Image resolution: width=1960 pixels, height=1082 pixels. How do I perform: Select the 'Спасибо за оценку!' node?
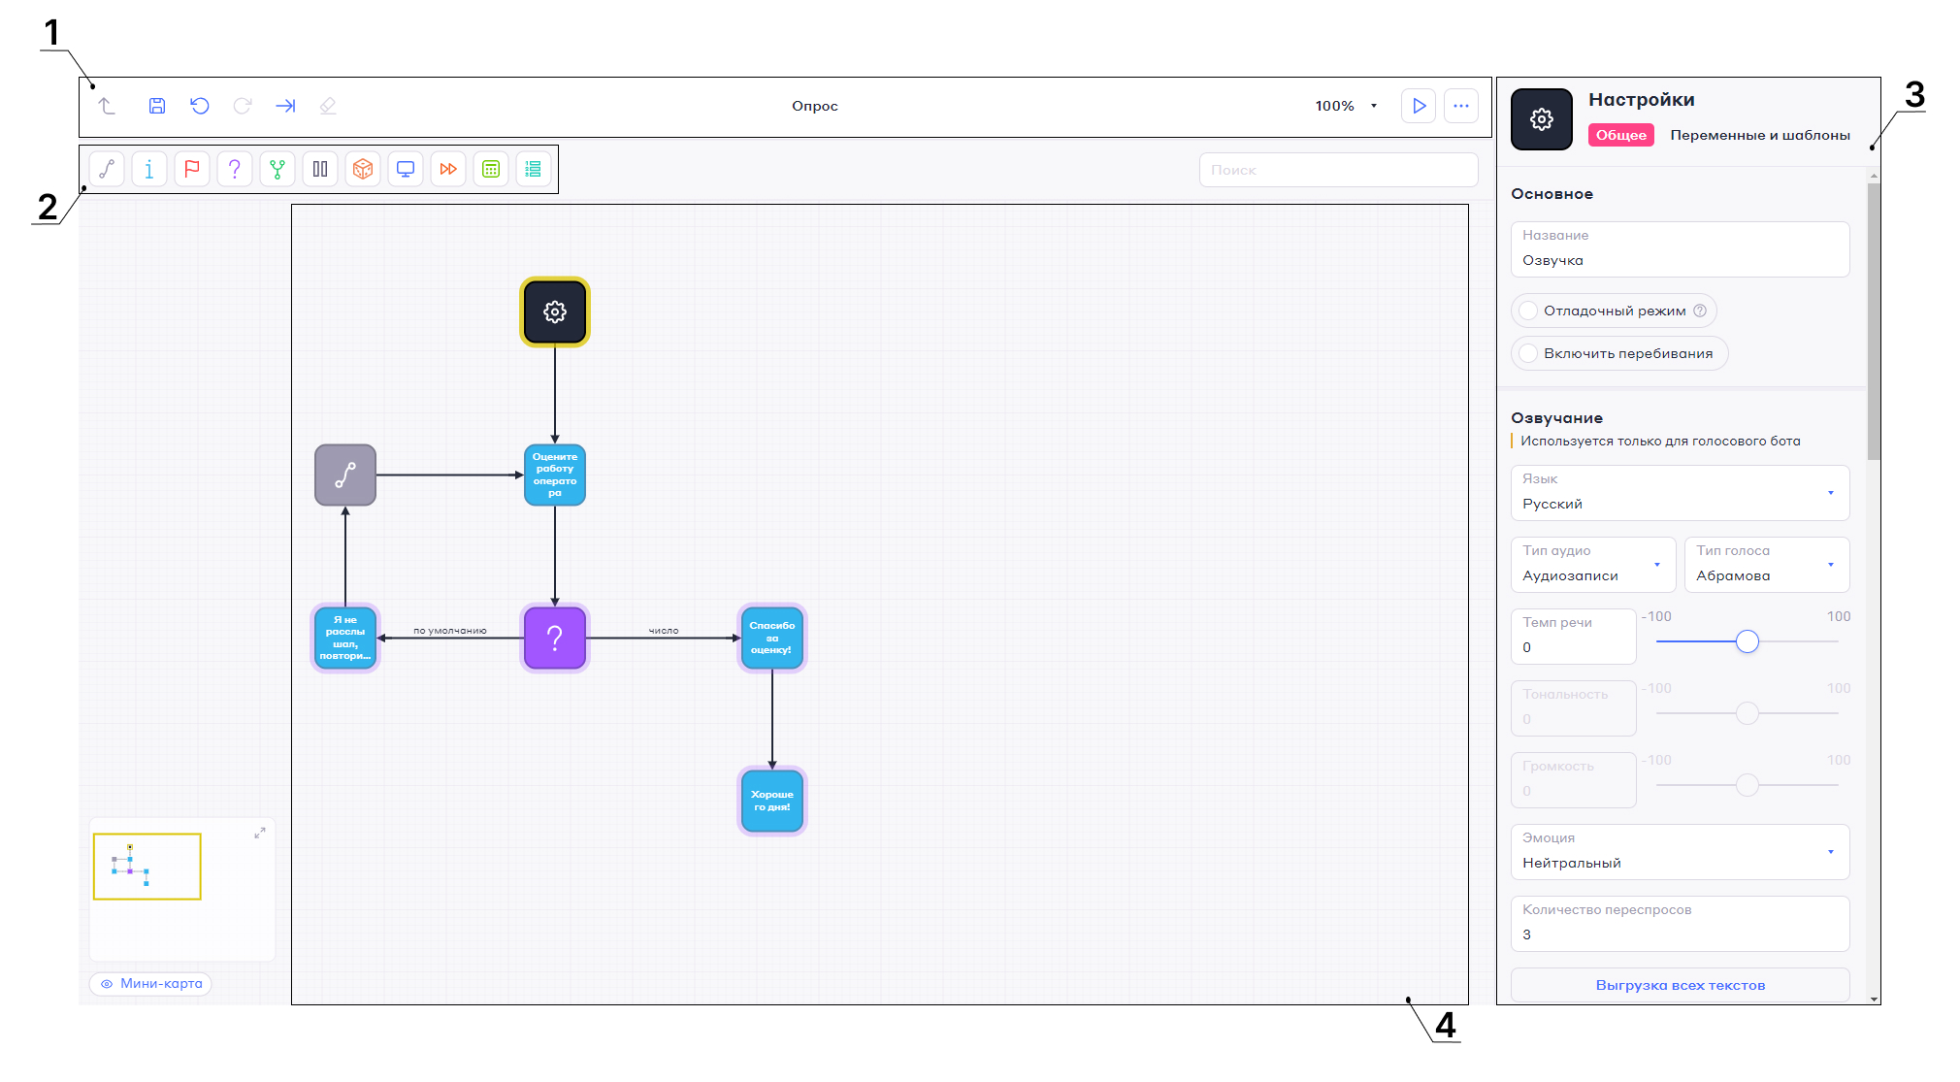(x=772, y=638)
